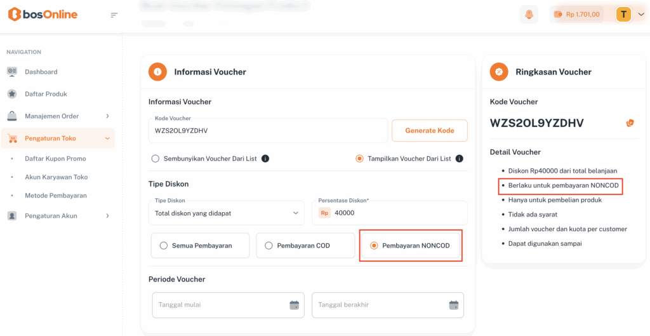The width and height of the screenshot is (650, 336).
Task: Select Sembunyikan Voucher Dari List radio
Action: click(156, 159)
